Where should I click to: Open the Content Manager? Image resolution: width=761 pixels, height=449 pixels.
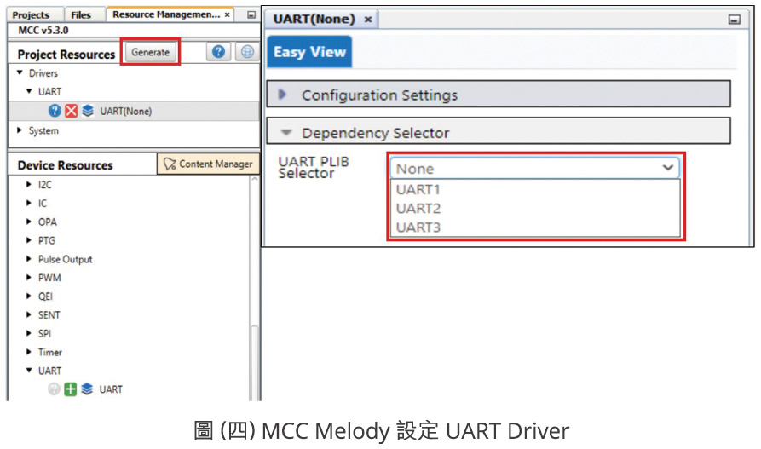208,164
